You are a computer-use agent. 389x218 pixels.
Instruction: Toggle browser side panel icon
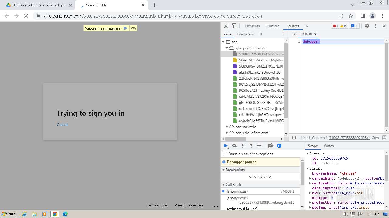click(363, 16)
